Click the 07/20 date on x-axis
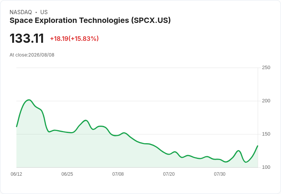 tap(169, 174)
